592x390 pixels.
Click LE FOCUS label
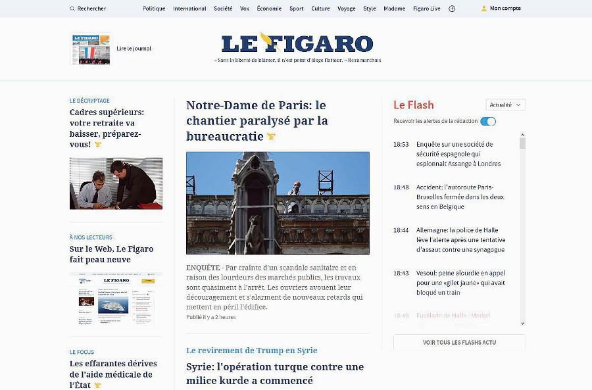coord(82,352)
